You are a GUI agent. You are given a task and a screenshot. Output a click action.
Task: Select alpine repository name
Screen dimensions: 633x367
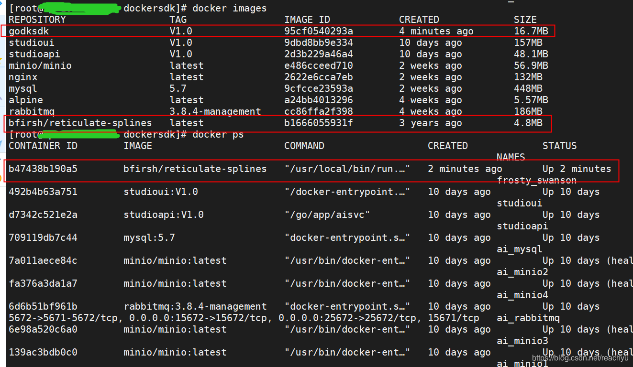26,100
